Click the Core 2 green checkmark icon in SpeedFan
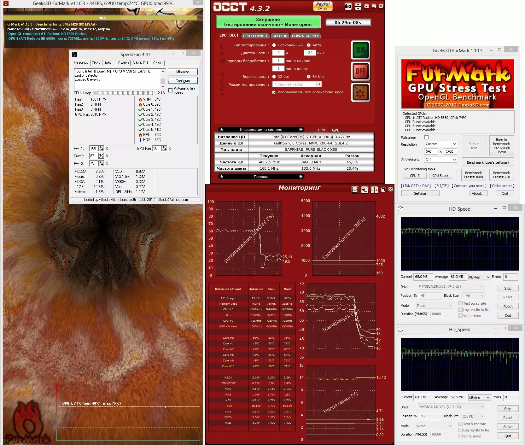The width and height of the screenshot is (525, 445). coord(140,114)
